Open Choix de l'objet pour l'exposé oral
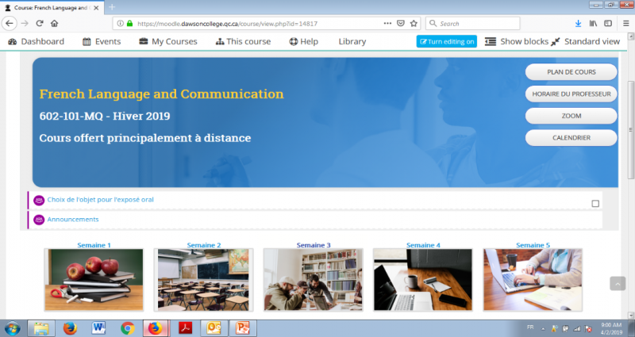 click(101, 200)
